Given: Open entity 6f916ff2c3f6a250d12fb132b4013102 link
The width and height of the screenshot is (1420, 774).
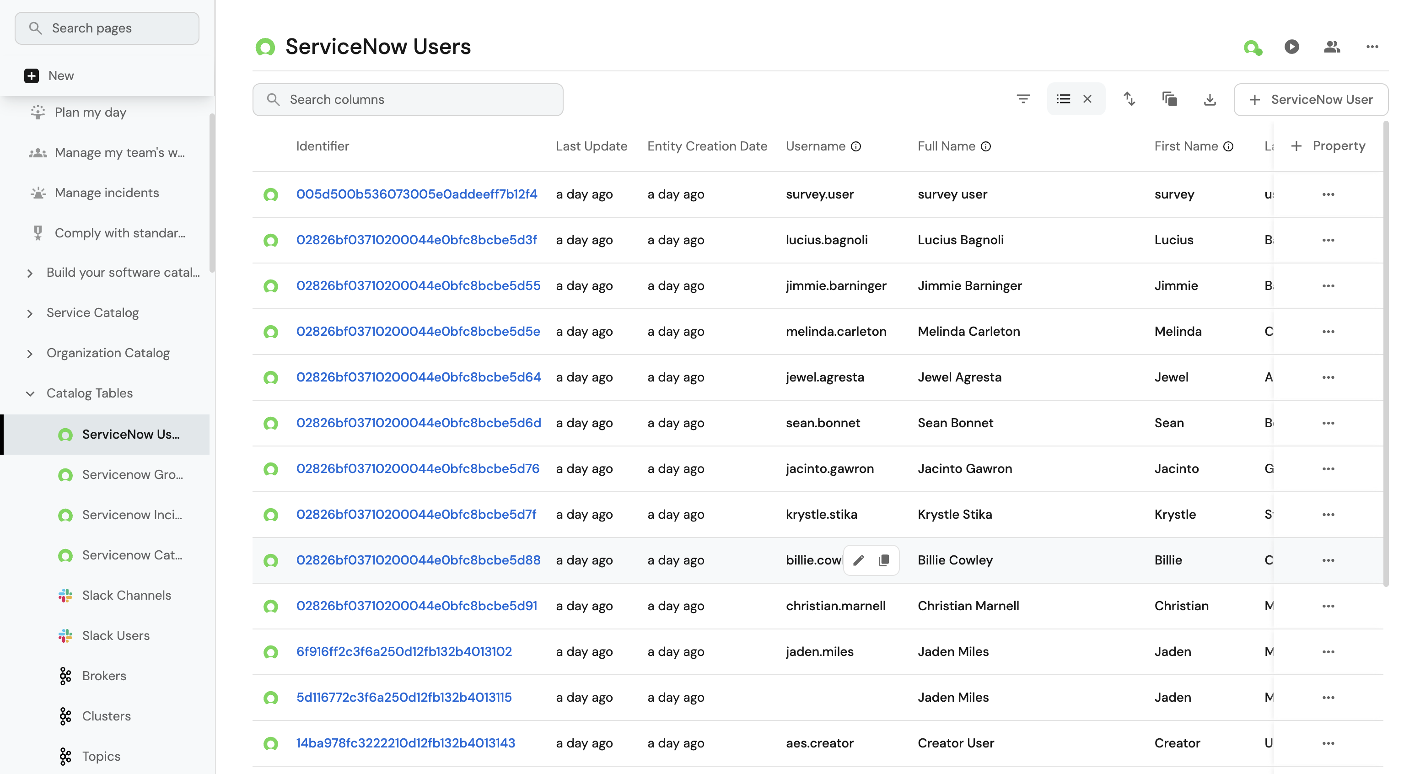Looking at the screenshot, I should tap(404, 651).
